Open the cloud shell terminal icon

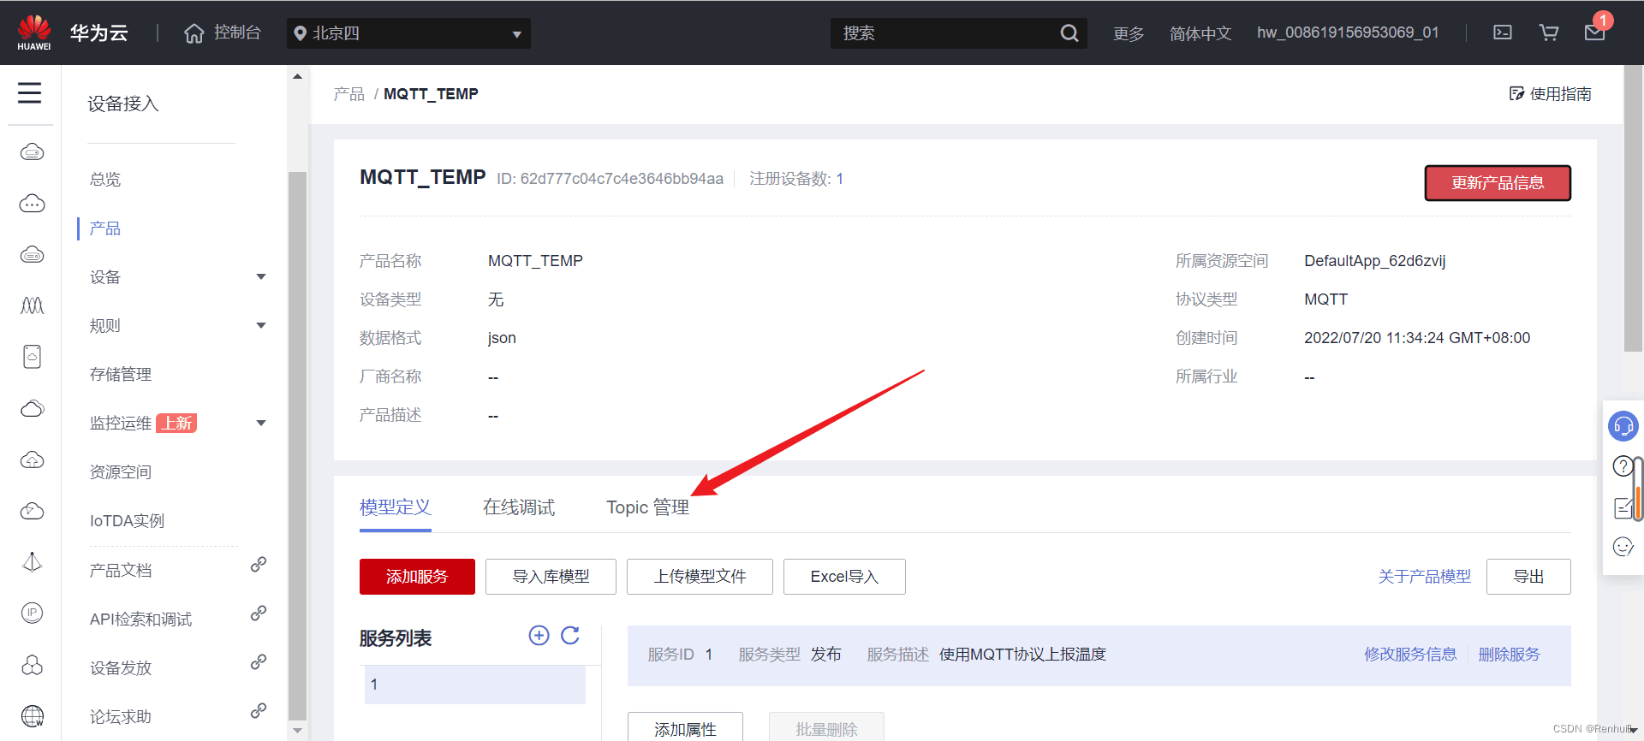(1503, 33)
